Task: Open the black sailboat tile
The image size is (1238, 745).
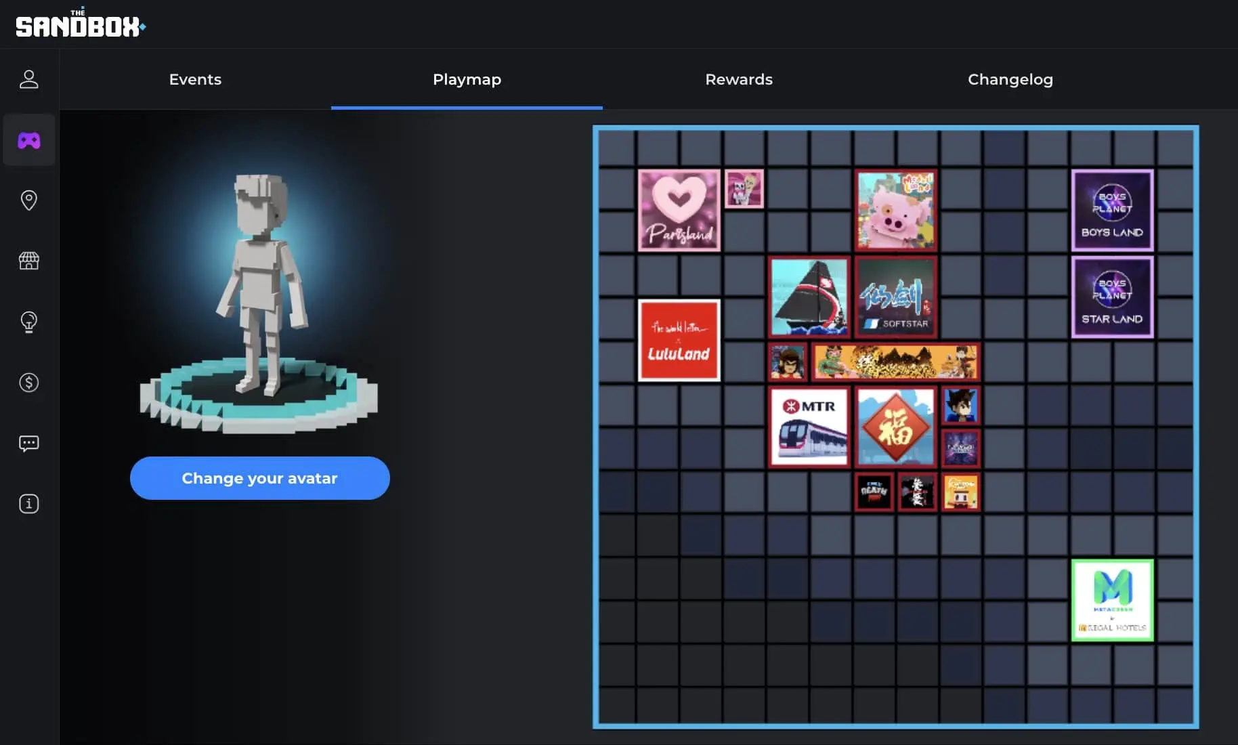Action: pyautogui.click(x=809, y=297)
